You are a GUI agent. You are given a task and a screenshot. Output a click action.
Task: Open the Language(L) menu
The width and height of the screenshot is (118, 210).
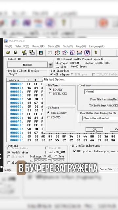pyautogui.click(x=97, y=46)
